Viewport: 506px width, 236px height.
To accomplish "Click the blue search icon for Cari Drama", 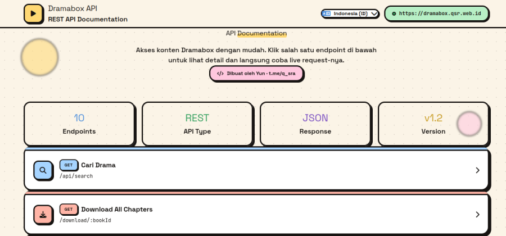I will tap(43, 170).
